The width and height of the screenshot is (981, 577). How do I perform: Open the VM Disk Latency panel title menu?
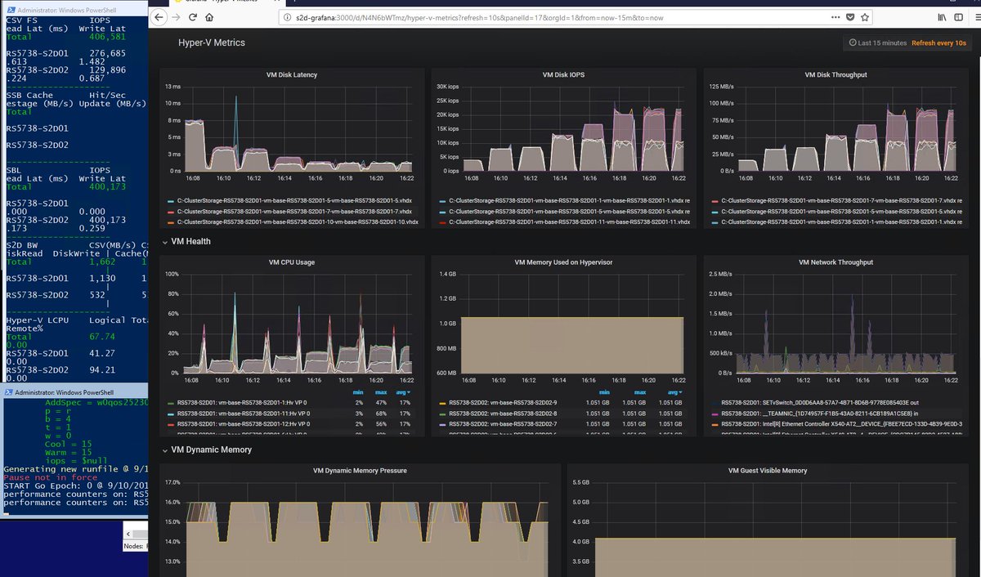click(x=292, y=75)
